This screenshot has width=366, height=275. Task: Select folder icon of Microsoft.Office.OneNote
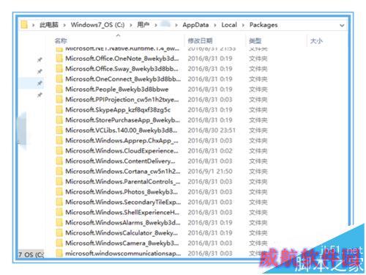click(59, 59)
